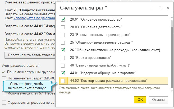Enable 28 Брак в производстве checkbox
This screenshot has width=174, height=109.
(63, 58)
